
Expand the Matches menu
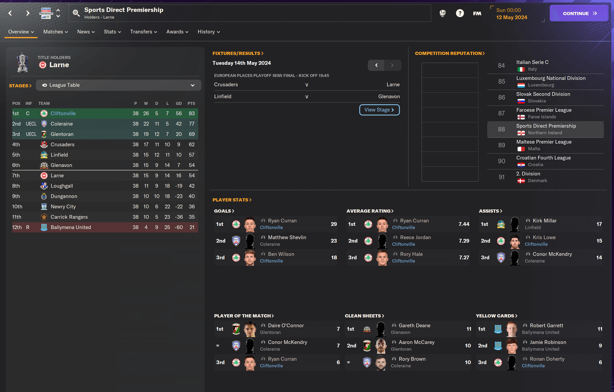pyautogui.click(x=55, y=32)
